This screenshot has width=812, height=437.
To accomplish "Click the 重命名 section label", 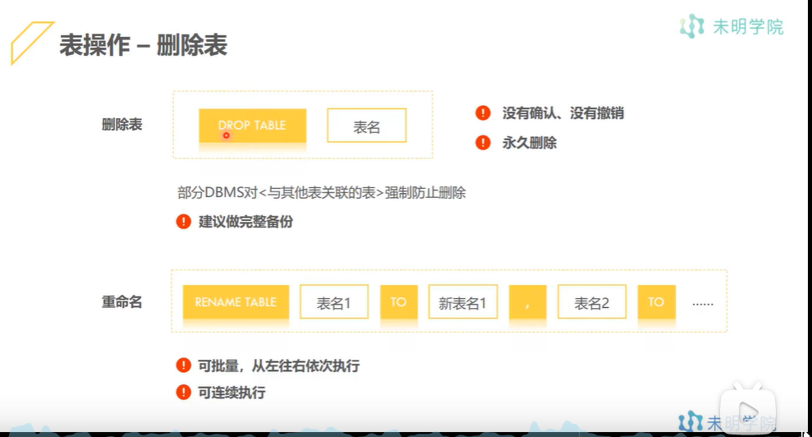I will (x=122, y=301).
